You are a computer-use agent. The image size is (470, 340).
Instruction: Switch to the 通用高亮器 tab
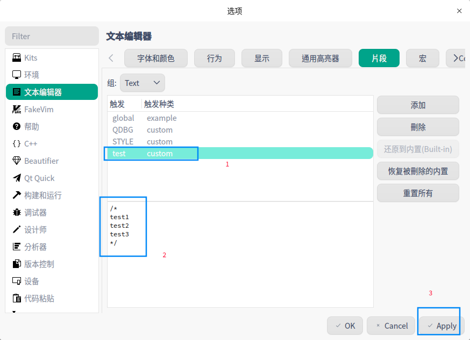(x=320, y=58)
